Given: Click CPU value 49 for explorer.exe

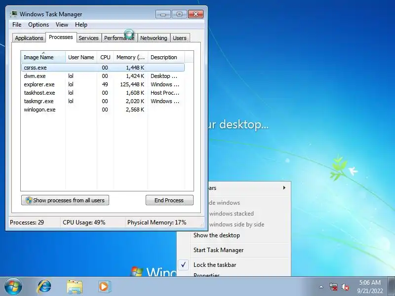Looking at the screenshot, I should click(105, 84).
